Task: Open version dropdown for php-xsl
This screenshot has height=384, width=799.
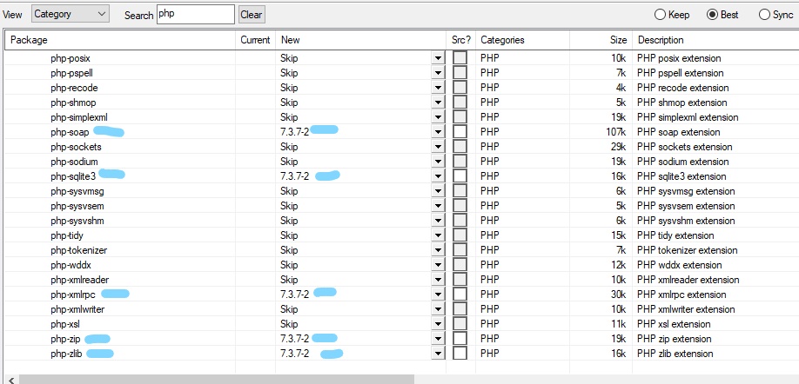Action: click(438, 323)
